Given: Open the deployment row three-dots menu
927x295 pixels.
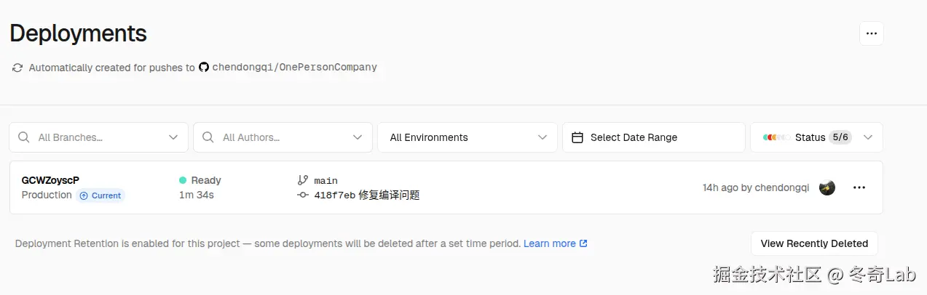Looking at the screenshot, I should 859,187.
